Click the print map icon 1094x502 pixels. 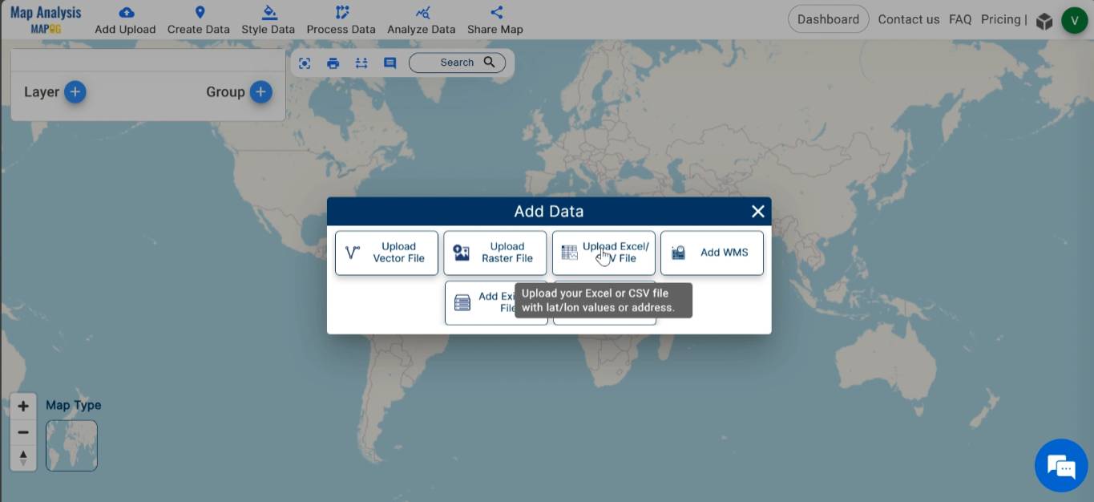[x=333, y=63]
